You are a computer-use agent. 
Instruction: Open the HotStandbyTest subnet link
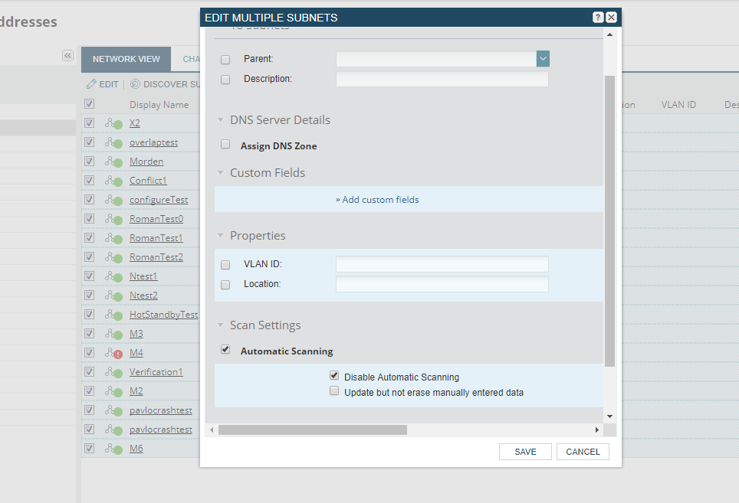point(163,315)
